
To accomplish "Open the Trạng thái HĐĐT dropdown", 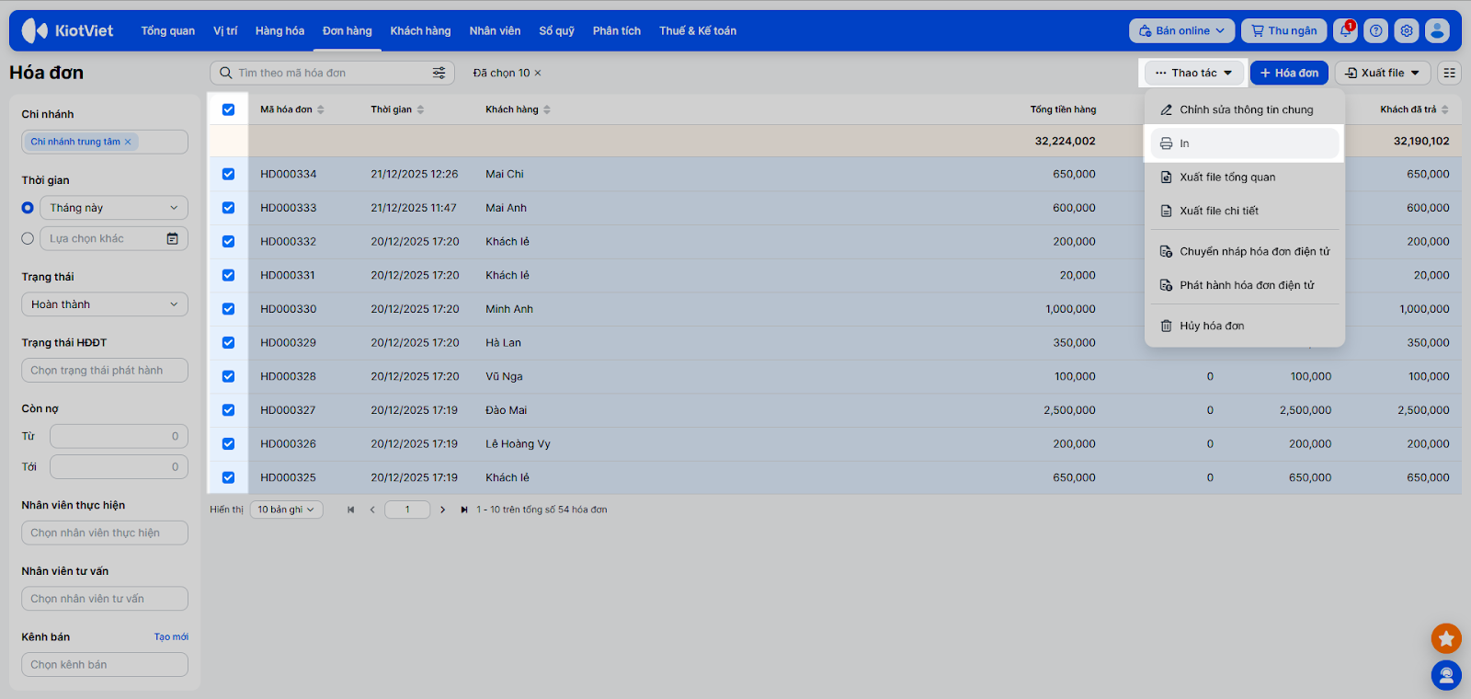I will [x=105, y=371].
